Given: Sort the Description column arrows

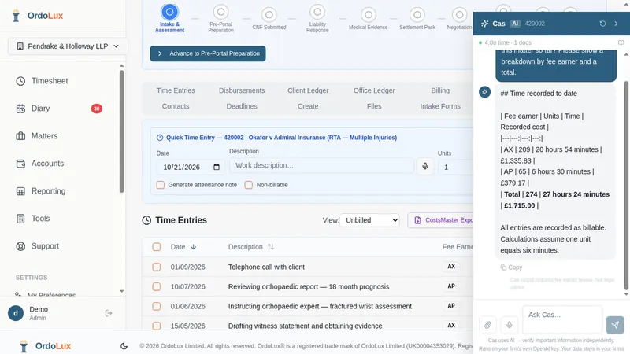Looking at the screenshot, I should (271, 247).
